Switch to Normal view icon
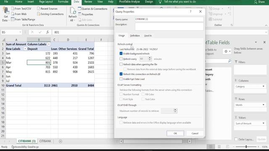269x151 pixels. click(x=211, y=146)
